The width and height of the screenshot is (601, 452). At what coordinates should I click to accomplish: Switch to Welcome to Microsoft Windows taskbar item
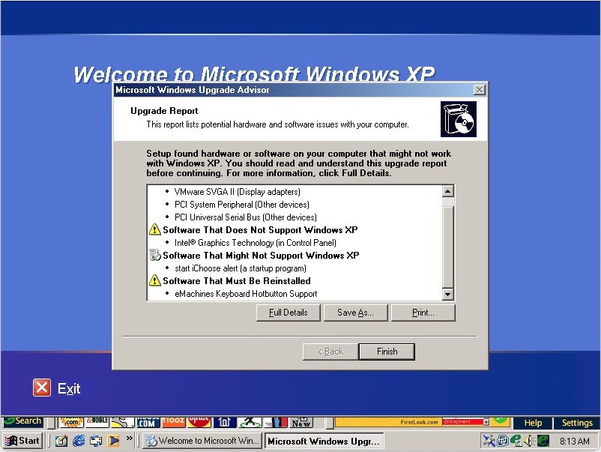coord(202,441)
